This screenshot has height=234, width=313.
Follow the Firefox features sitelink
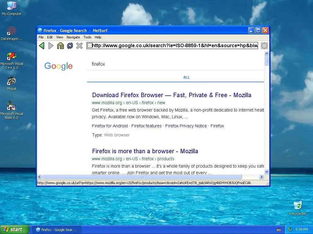click(146, 126)
